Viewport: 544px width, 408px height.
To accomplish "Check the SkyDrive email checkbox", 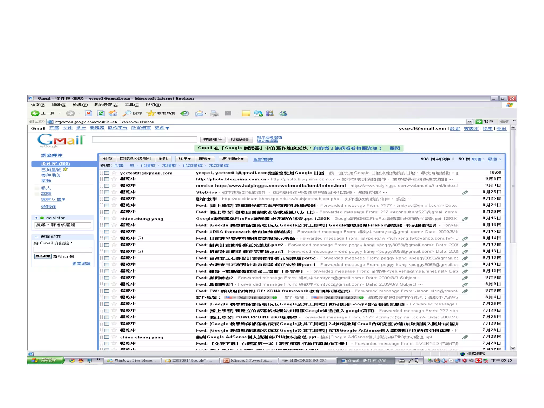I will (107, 192).
